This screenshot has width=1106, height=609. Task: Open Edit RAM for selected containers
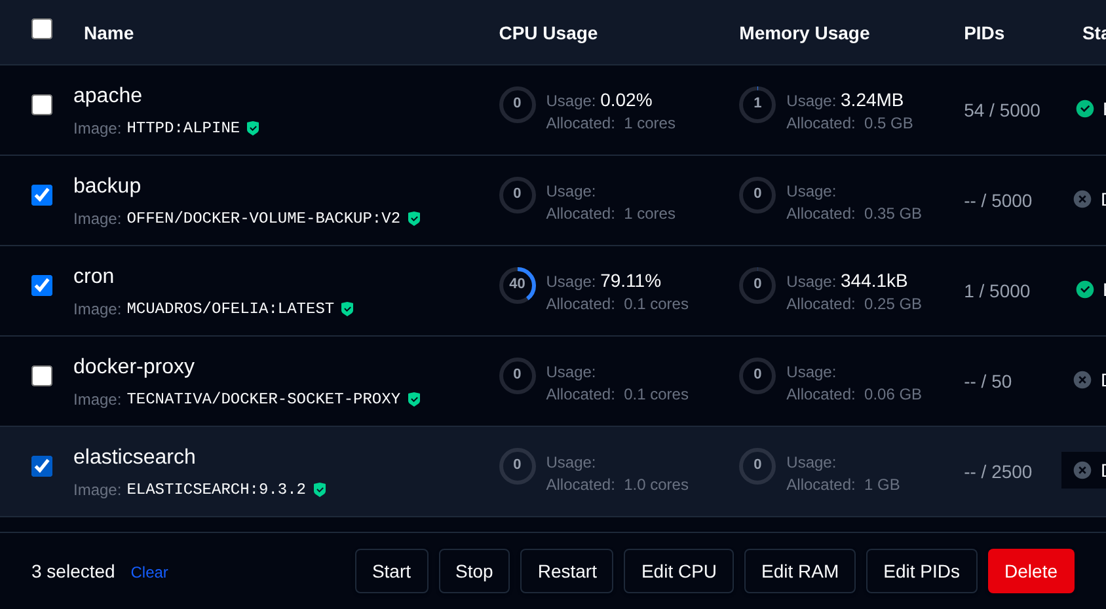click(x=800, y=571)
